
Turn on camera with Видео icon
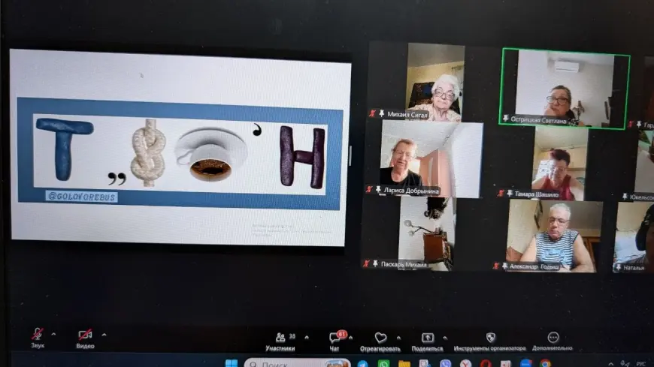(x=85, y=339)
